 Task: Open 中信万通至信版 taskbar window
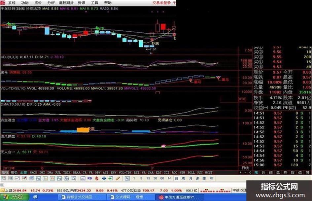click(x=180, y=197)
